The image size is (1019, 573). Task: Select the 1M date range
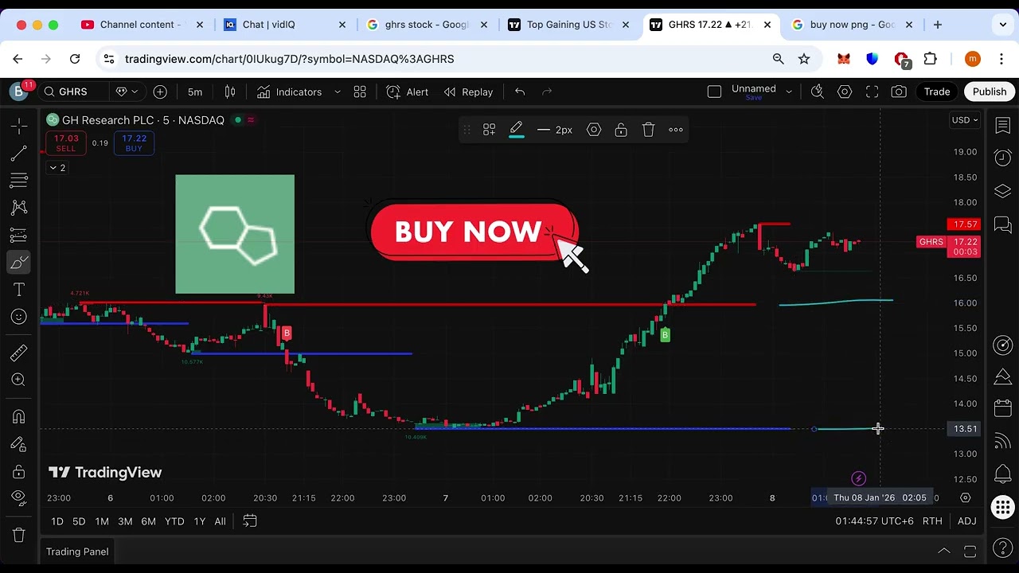click(102, 521)
